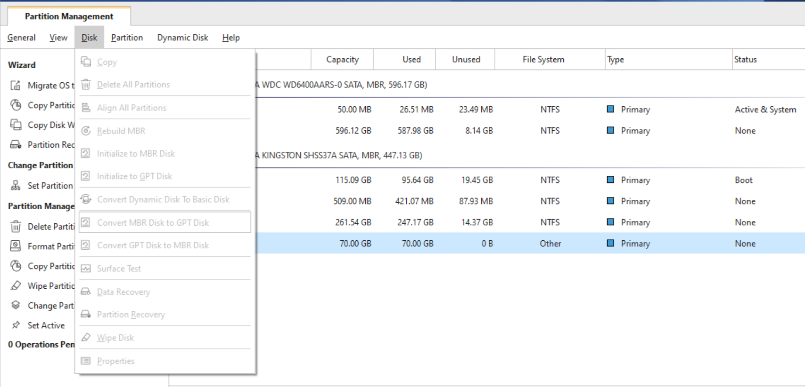
Task: Click the Convert GPT Disk to MBR icon
Action: click(86, 245)
